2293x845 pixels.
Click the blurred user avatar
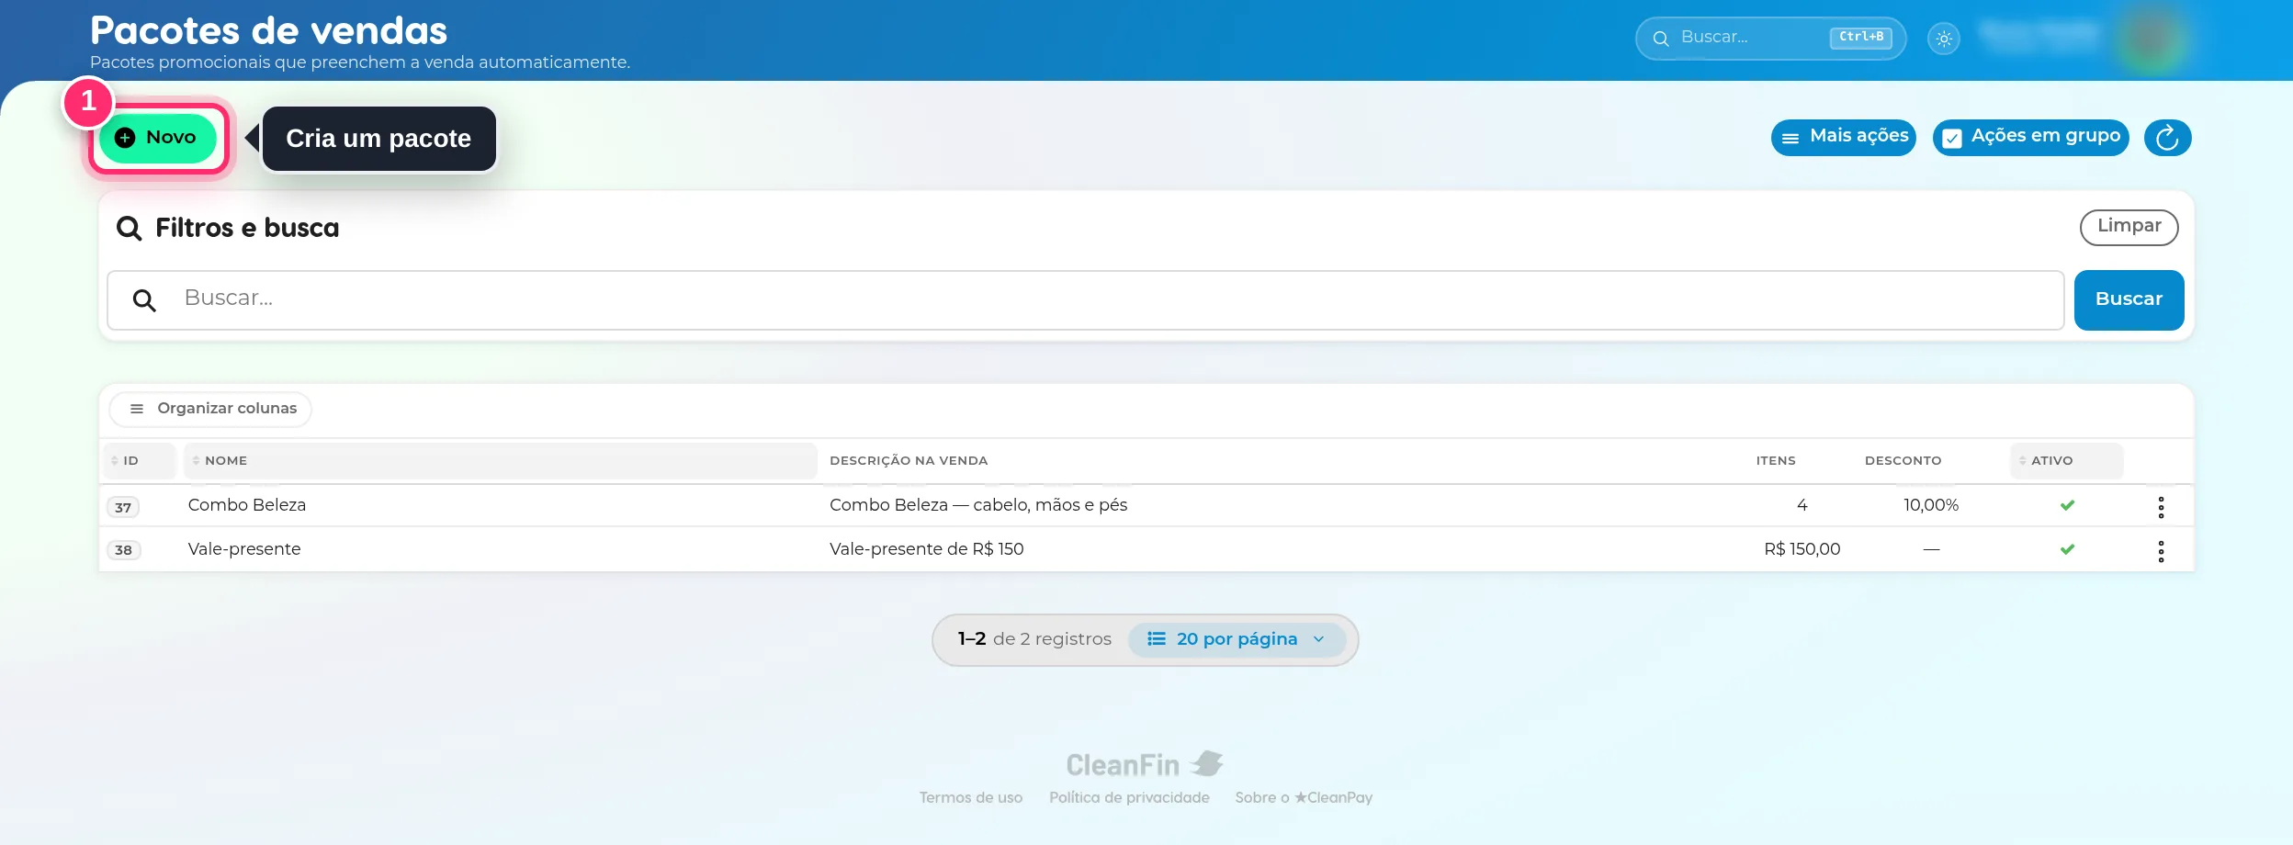click(2152, 39)
